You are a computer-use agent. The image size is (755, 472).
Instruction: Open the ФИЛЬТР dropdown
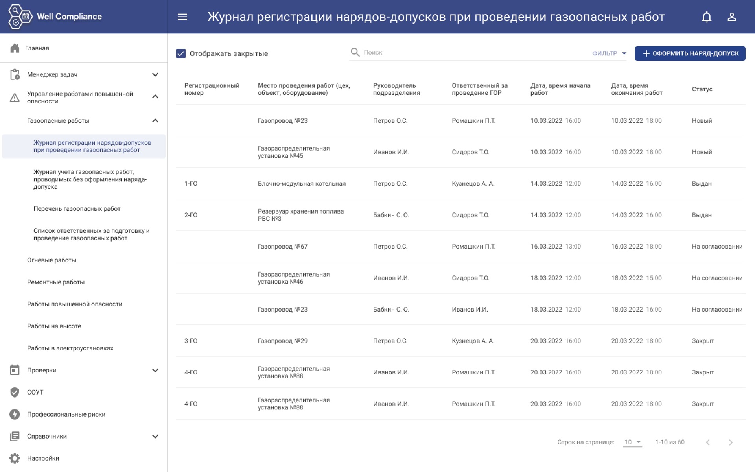pyautogui.click(x=609, y=53)
